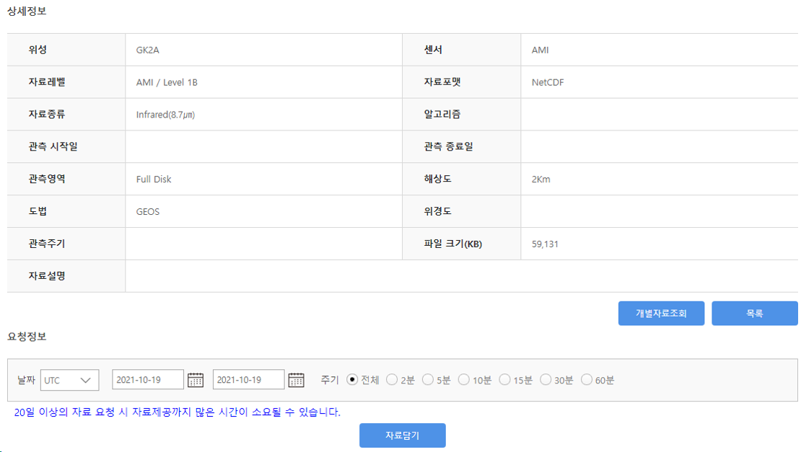Open the start date calendar picker
The image size is (801, 452).
196,378
